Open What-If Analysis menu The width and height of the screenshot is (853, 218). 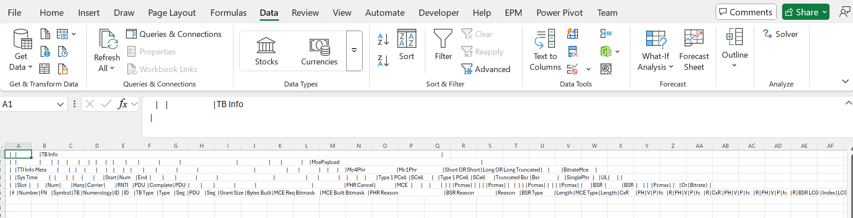pyautogui.click(x=655, y=50)
